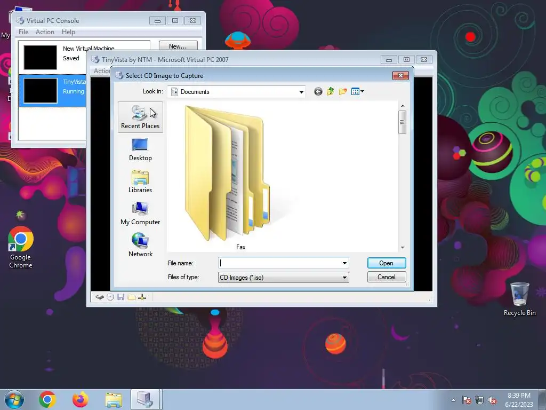Select Libraries in the places sidebar
Viewport: 546px width, 410px height.
140,182
